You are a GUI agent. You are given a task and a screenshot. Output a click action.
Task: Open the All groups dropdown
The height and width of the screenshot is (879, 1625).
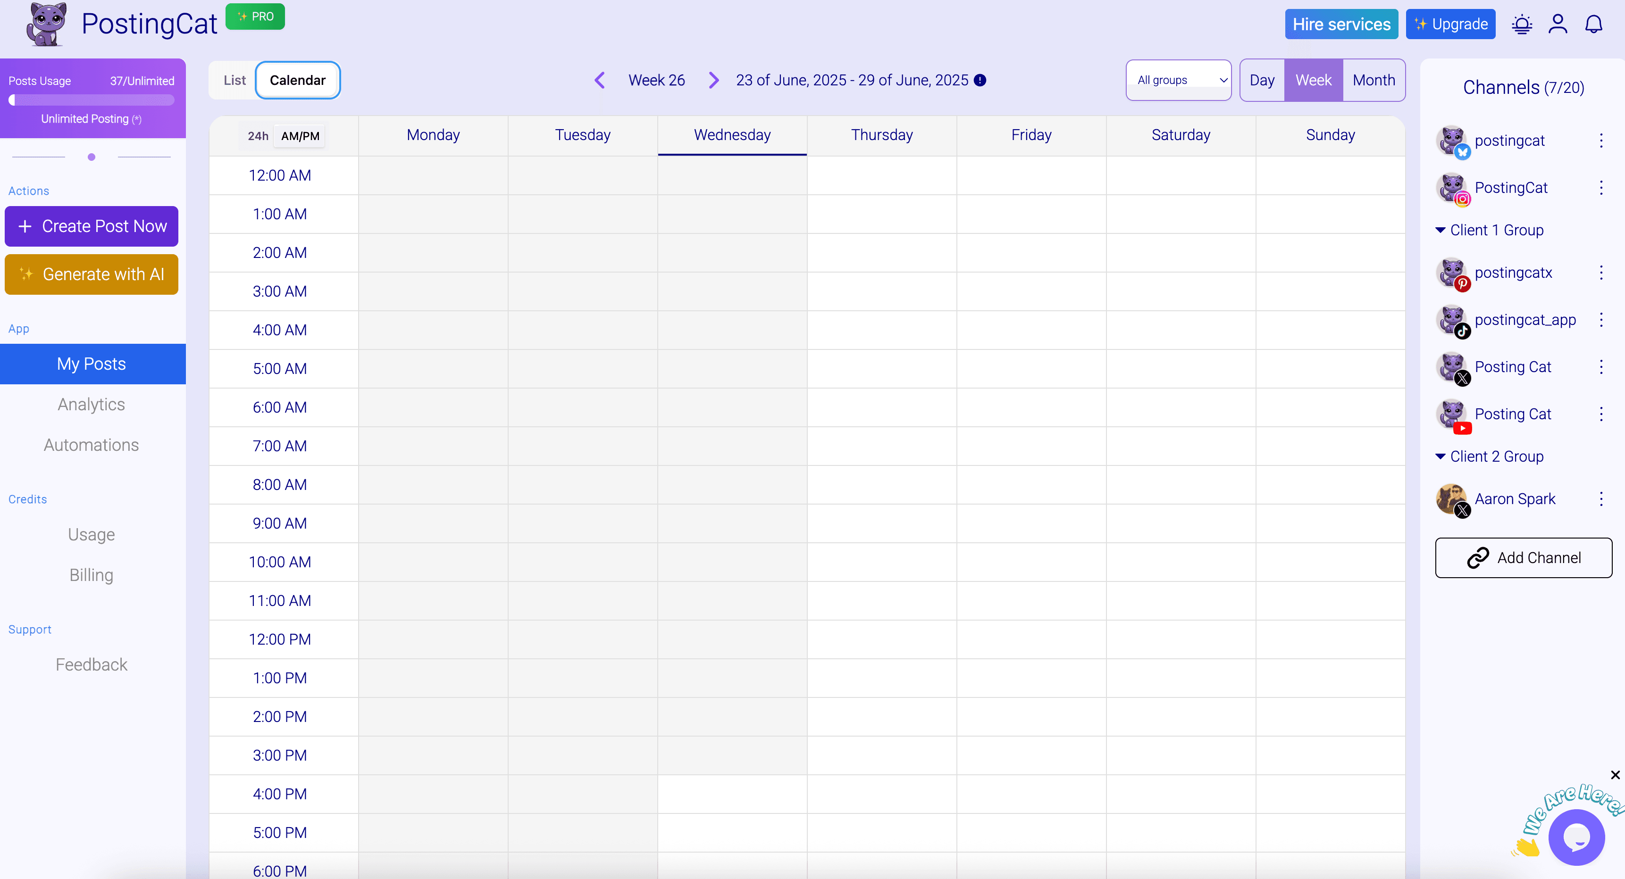click(1178, 80)
